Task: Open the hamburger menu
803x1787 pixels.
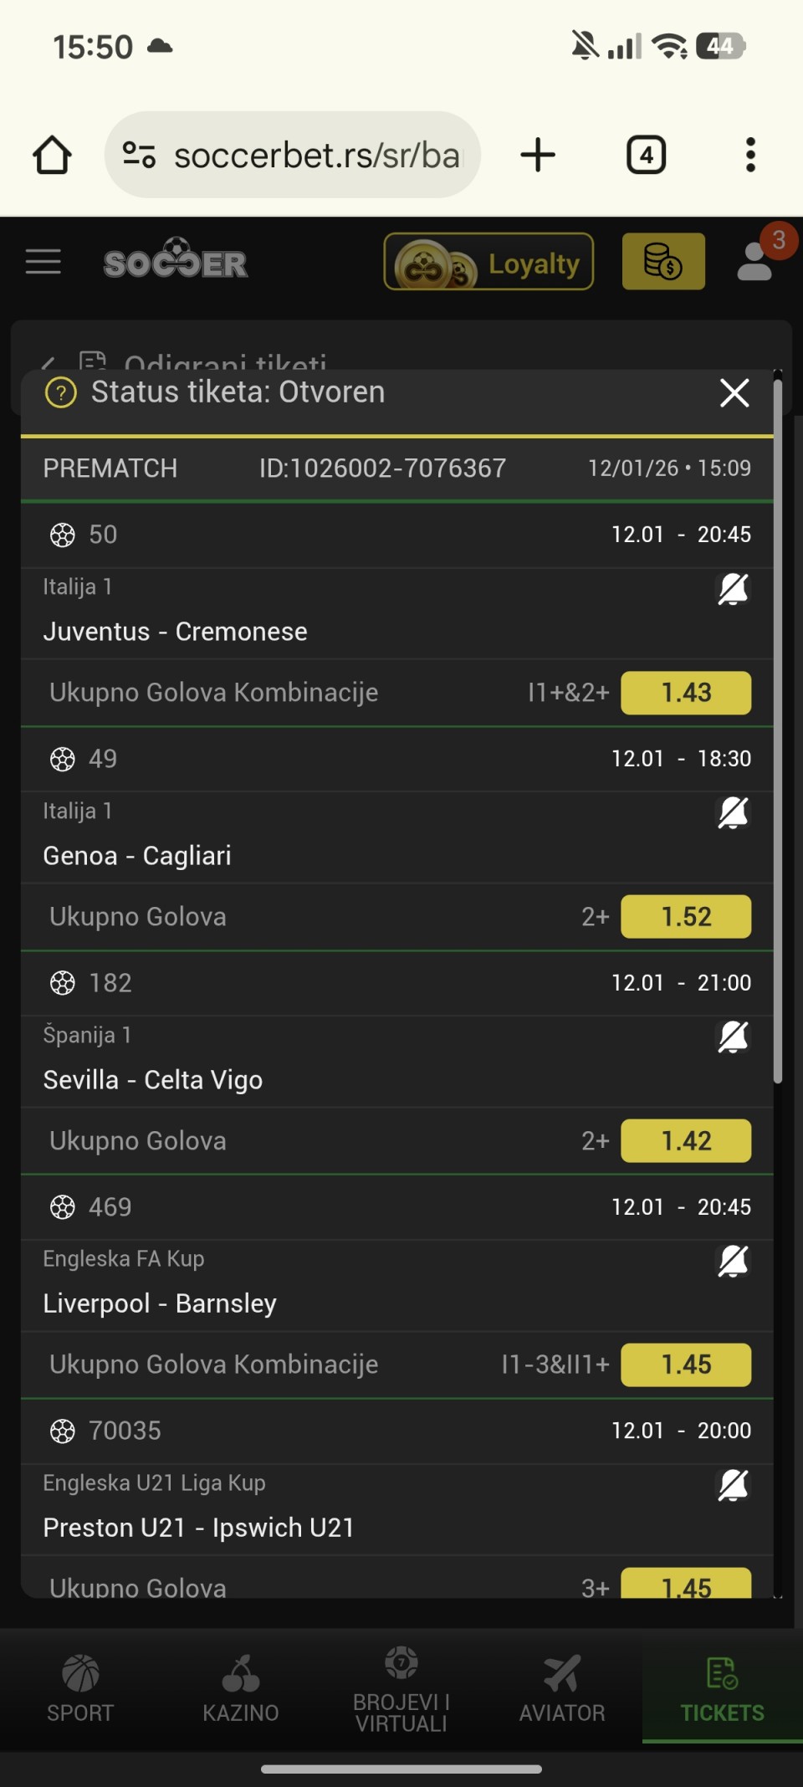Action: click(x=43, y=263)
